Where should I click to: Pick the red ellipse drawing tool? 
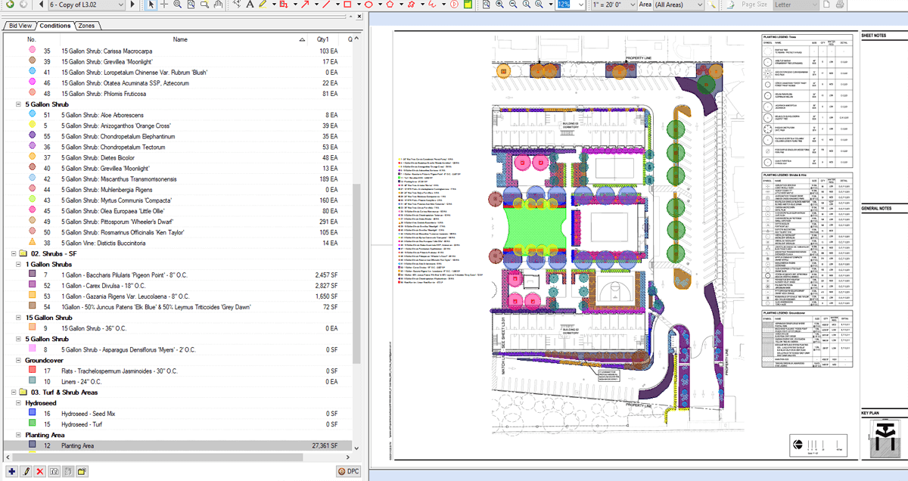coord(368,5)
